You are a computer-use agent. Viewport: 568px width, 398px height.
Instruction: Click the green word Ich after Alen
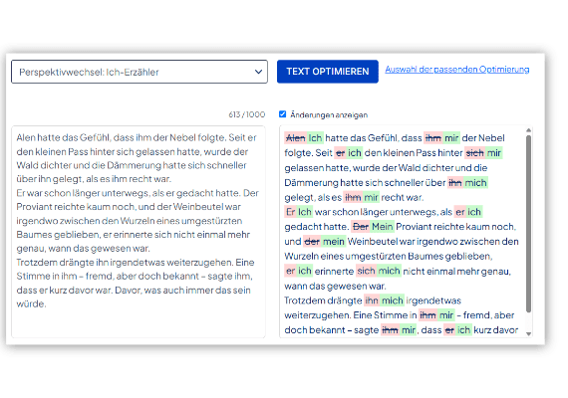tap(315, 138)
